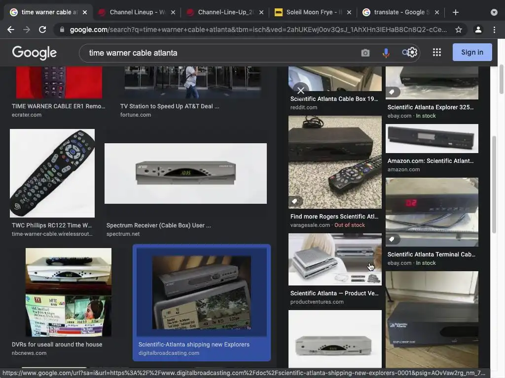Open Scientific Atlanta Product Ventures image
Screen dimensions: 505x378
click(x=335, y=259)
